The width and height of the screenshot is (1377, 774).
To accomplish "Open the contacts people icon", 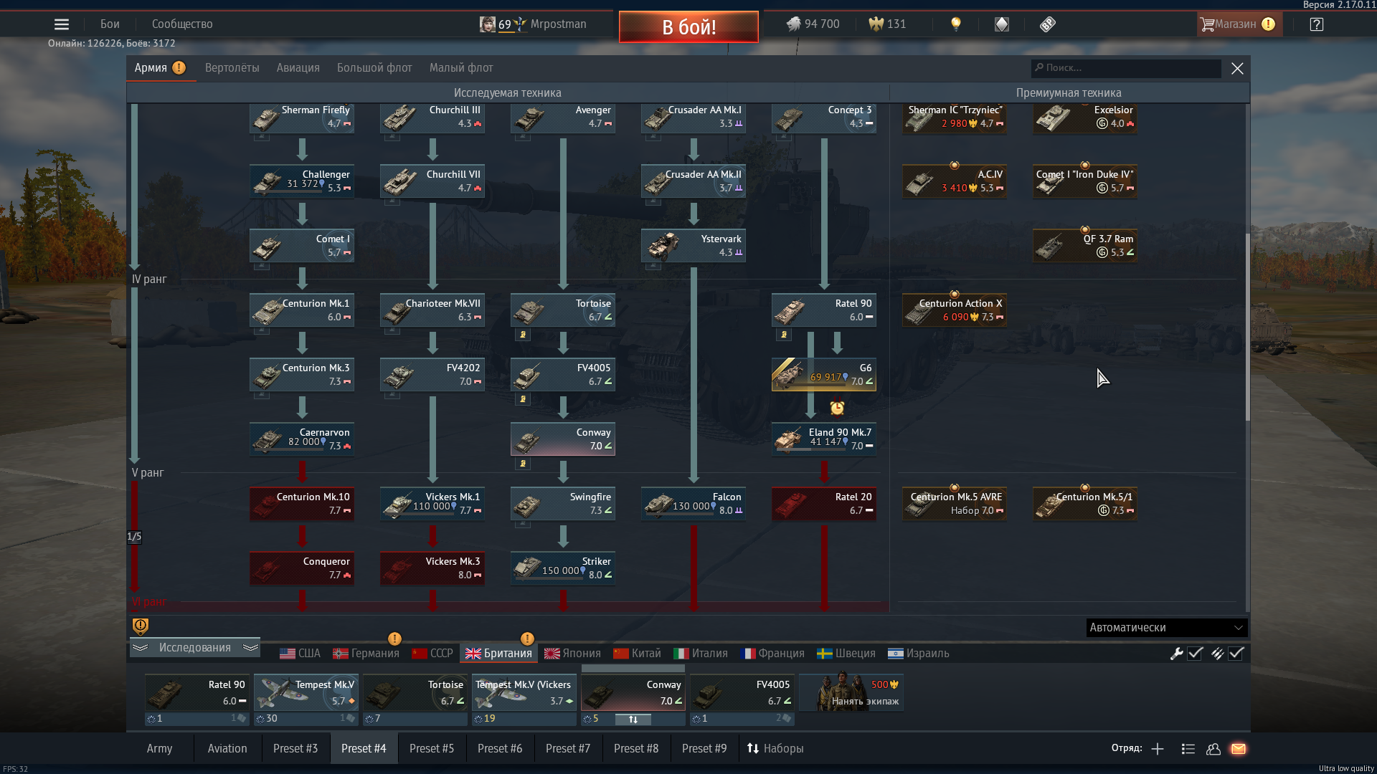I will (1213, 749).
